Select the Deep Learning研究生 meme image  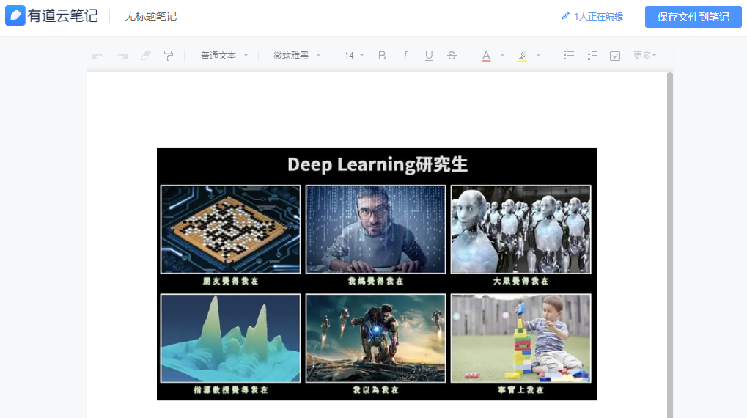pyautogui.click(x=376, y=274)
